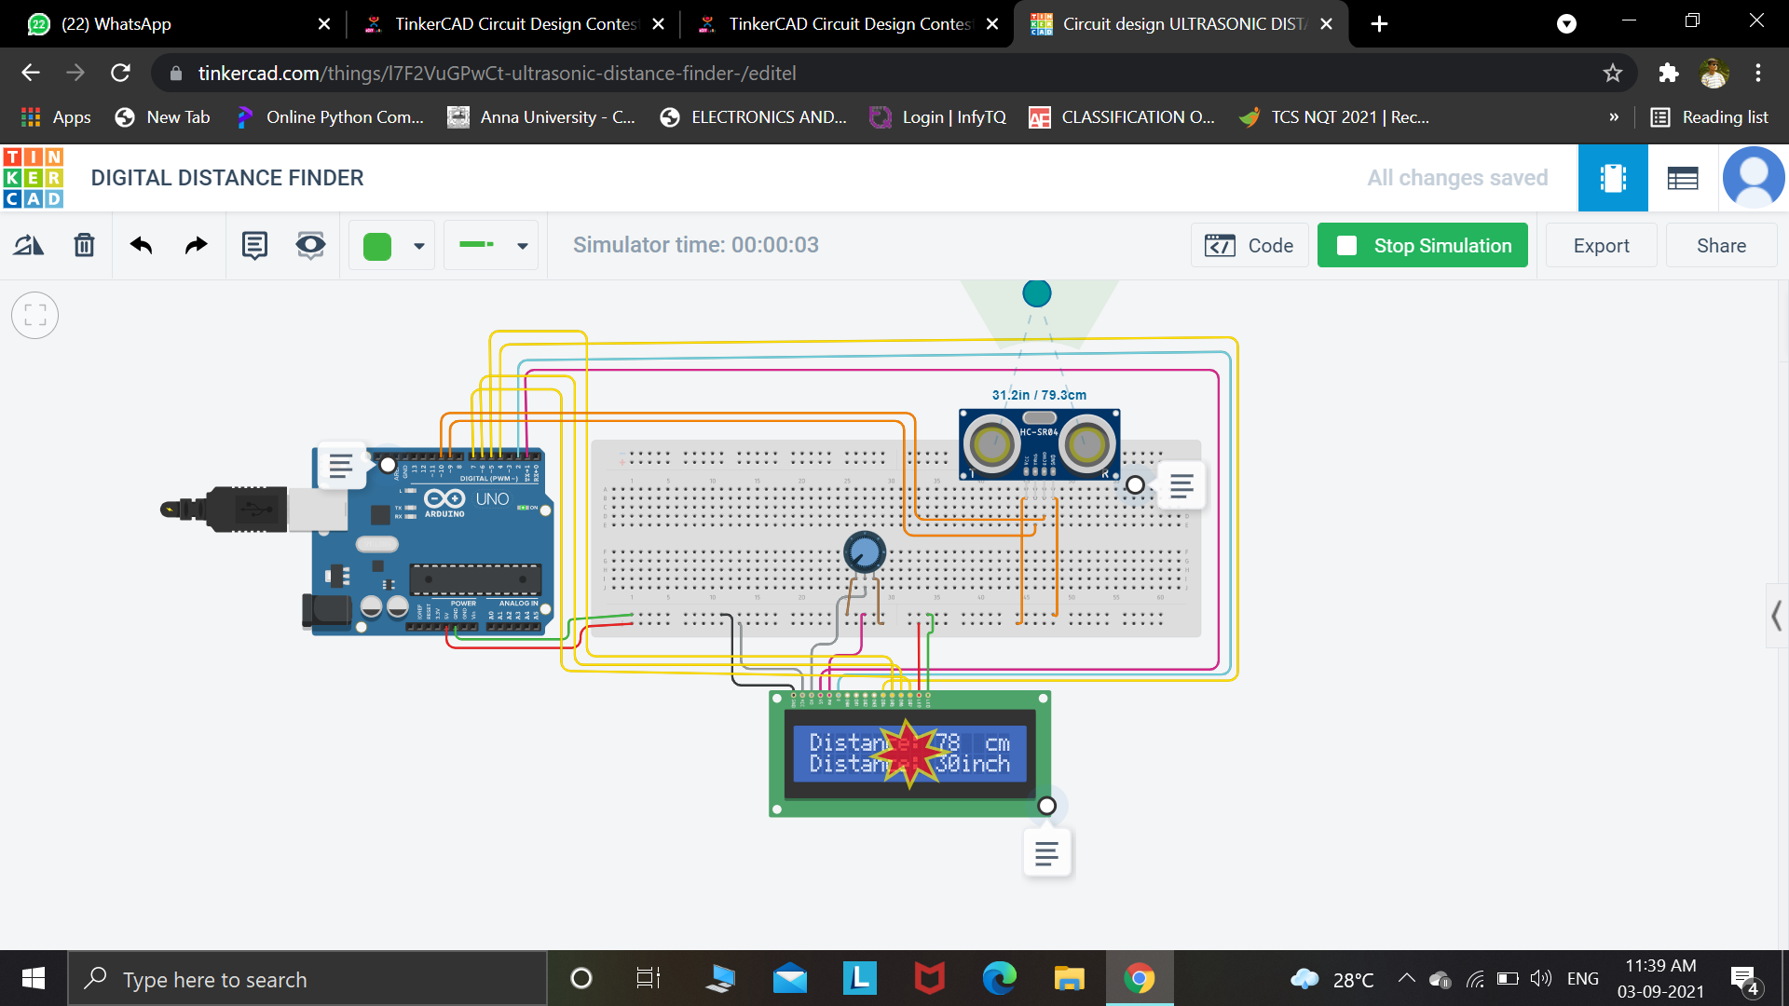Open the note attached to Arduino
This screenshot has width=1789, height=1006.
pyautogui.click(x=341, y=466)
